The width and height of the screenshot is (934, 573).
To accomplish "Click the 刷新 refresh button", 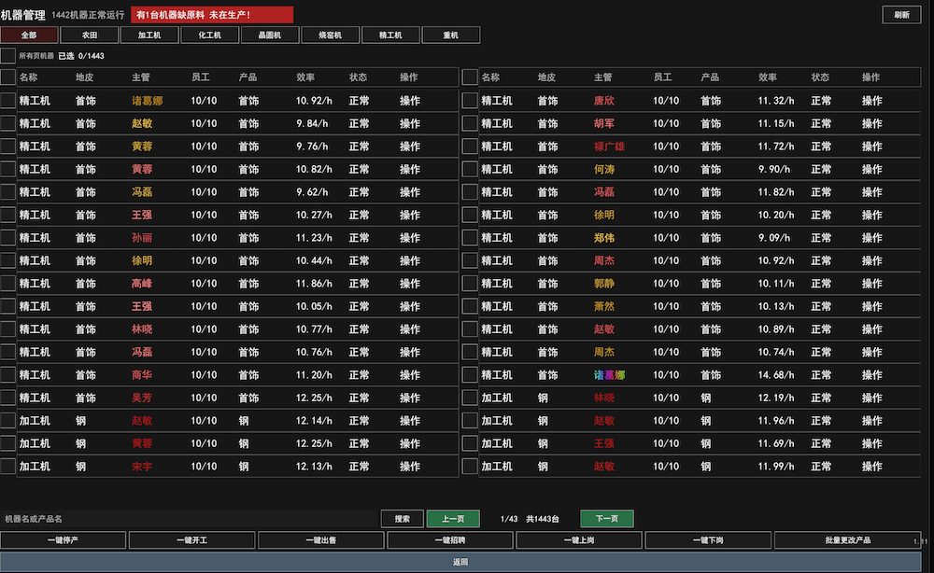I will [x=901, y=15].
